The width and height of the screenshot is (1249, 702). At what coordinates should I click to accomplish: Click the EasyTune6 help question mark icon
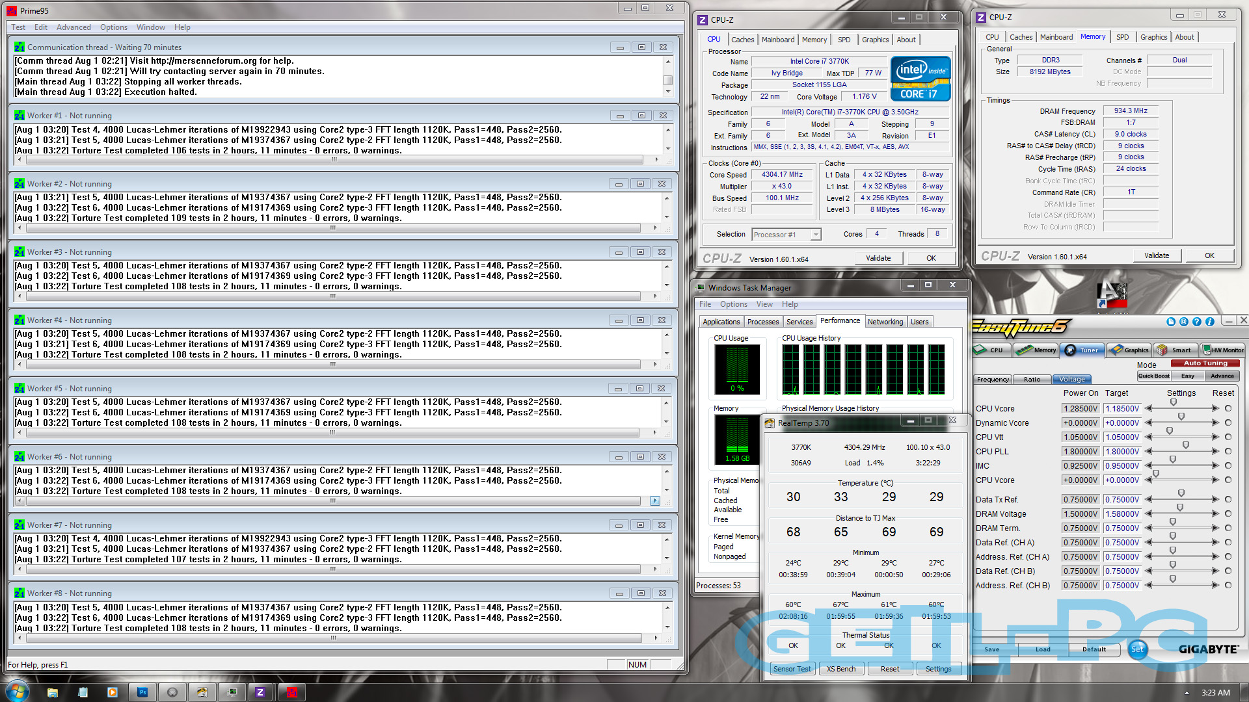point(1196,322)
